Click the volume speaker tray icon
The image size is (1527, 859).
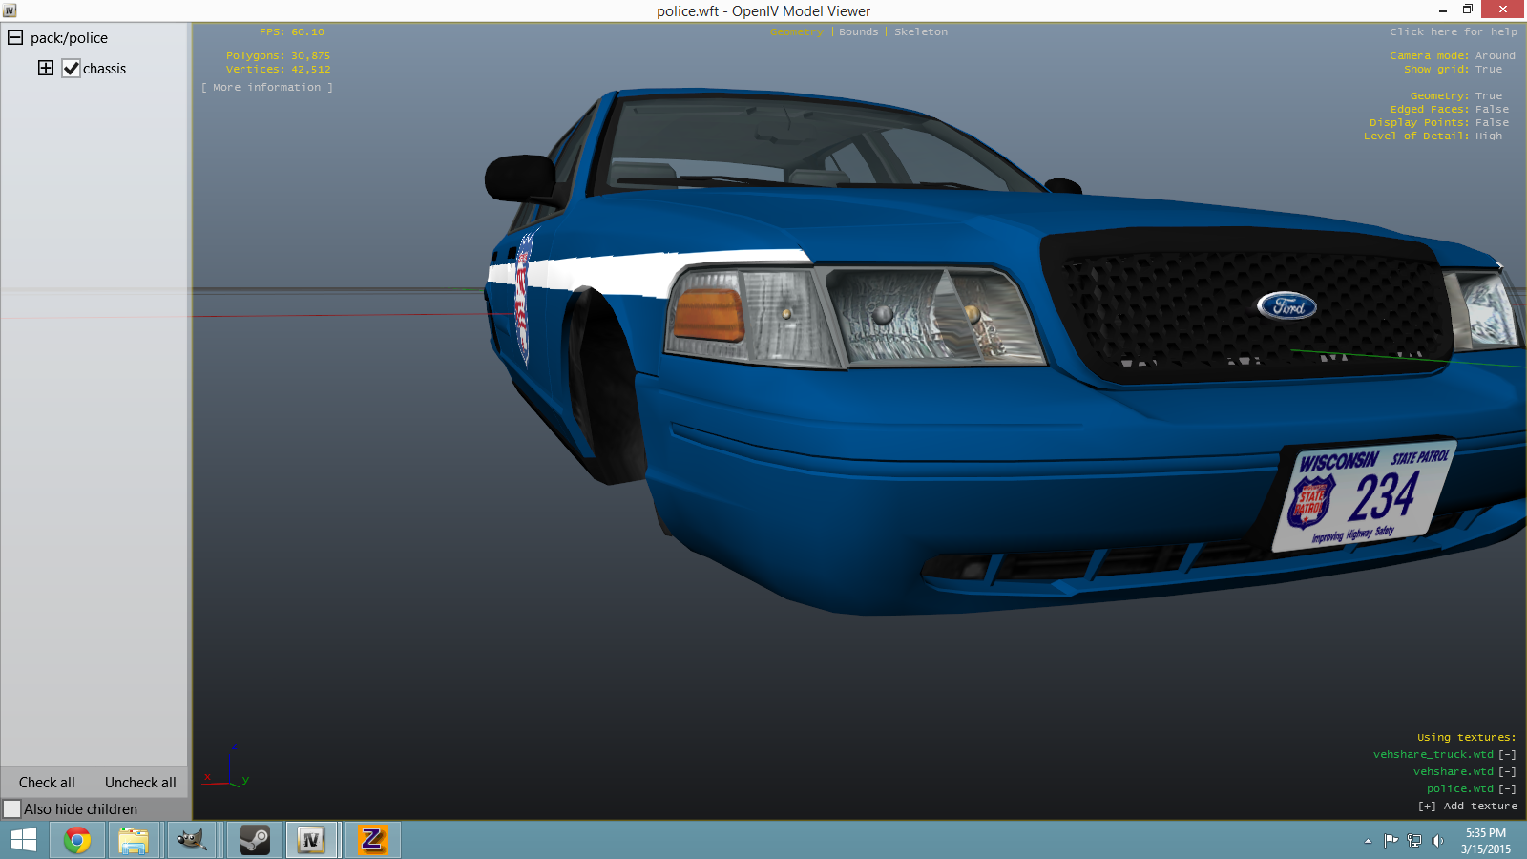[1437, 841]
